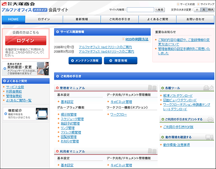Open 基本設定 under 利用者マニュアル
216x169 pixels.
(67, 165)
